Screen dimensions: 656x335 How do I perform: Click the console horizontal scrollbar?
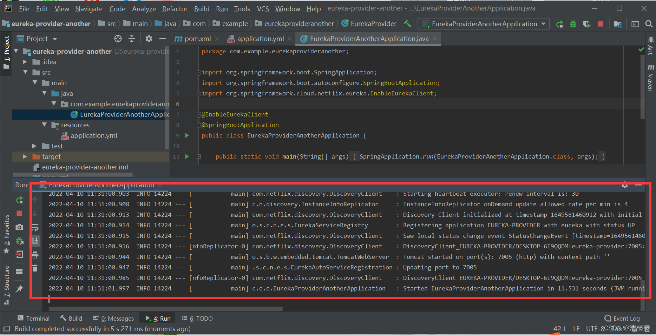(165, 309)
